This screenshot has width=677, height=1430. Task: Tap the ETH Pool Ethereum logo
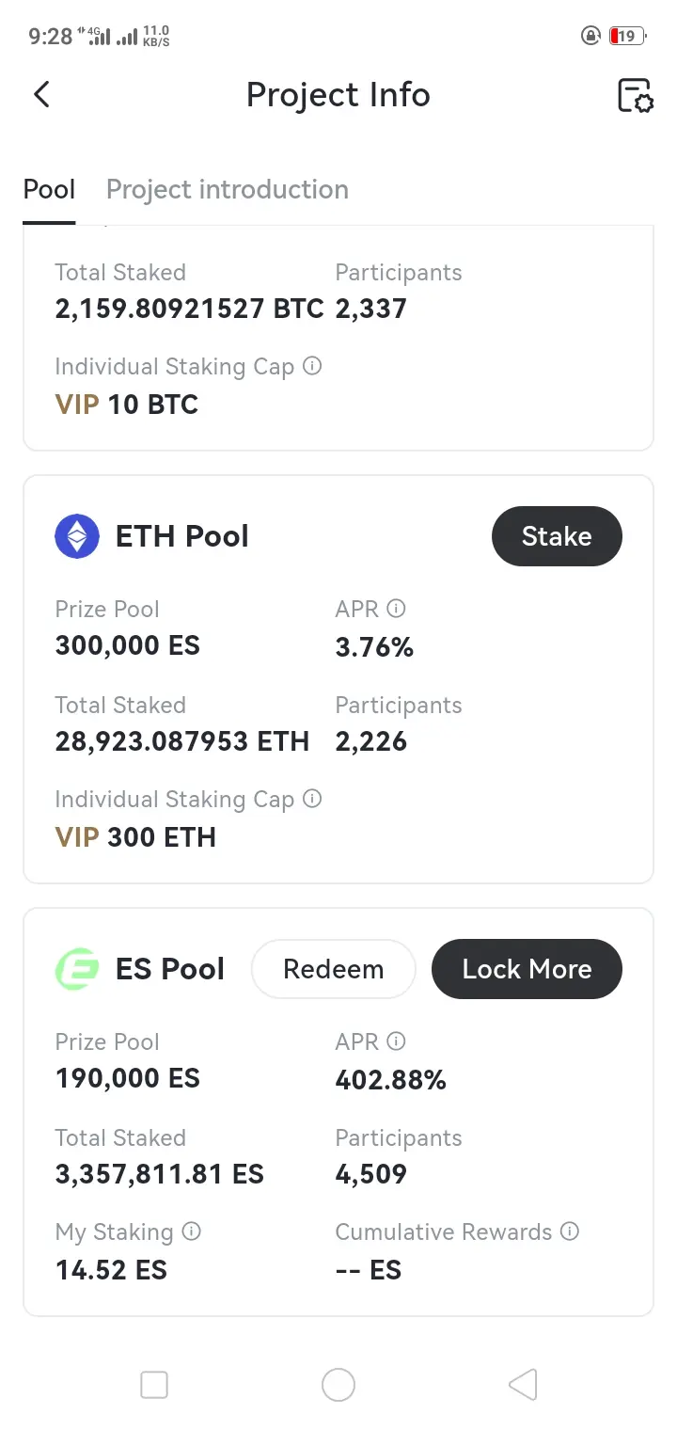point(77,536)
